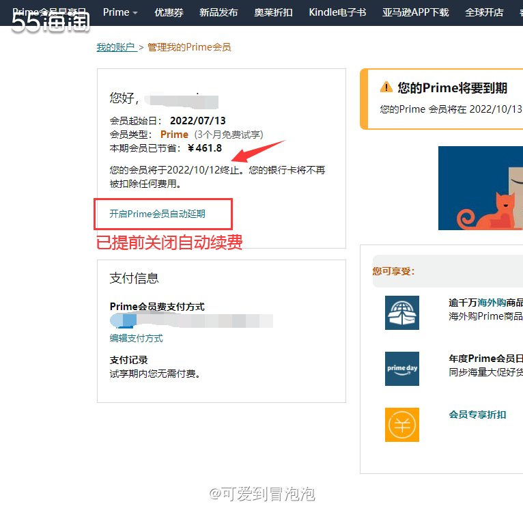The image size is (523, 517).
Task: Click the 支付信息 heading
Action: (x=134, y=278)
